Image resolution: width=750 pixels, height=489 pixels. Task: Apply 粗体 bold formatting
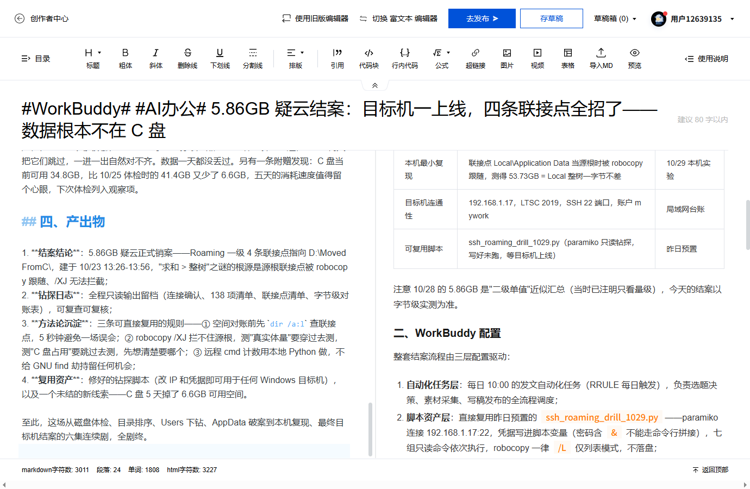pyautogui.click(x=126, y=59)
